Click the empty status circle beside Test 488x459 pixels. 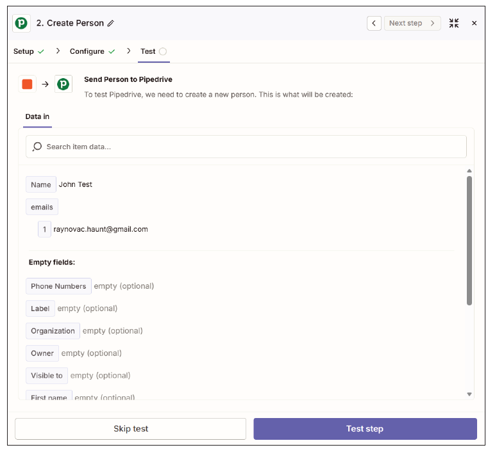[163, 52]
